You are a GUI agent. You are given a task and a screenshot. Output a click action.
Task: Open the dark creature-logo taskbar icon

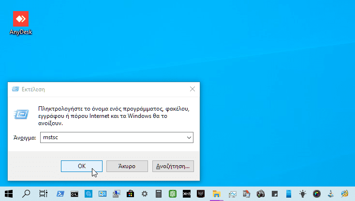tap(201, 194)
